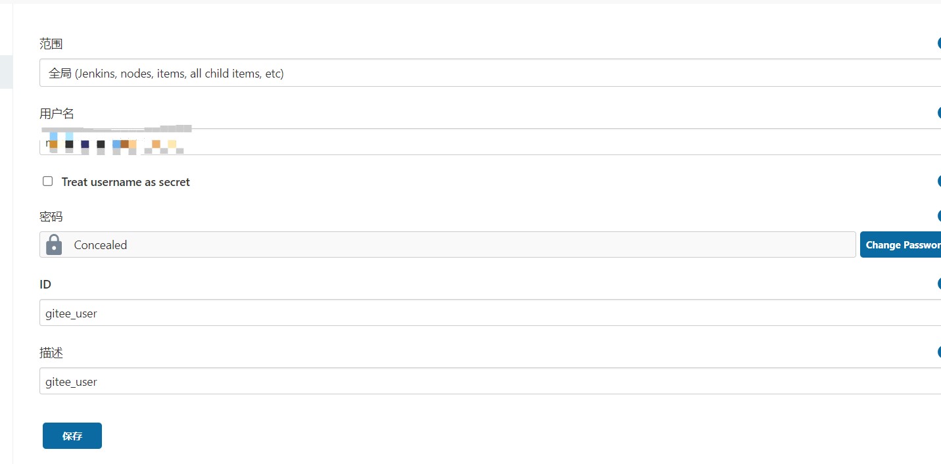Open help for the 描述 description field
Screen dimensions: 941x464
pyautogui.click(x=939, y=352)
